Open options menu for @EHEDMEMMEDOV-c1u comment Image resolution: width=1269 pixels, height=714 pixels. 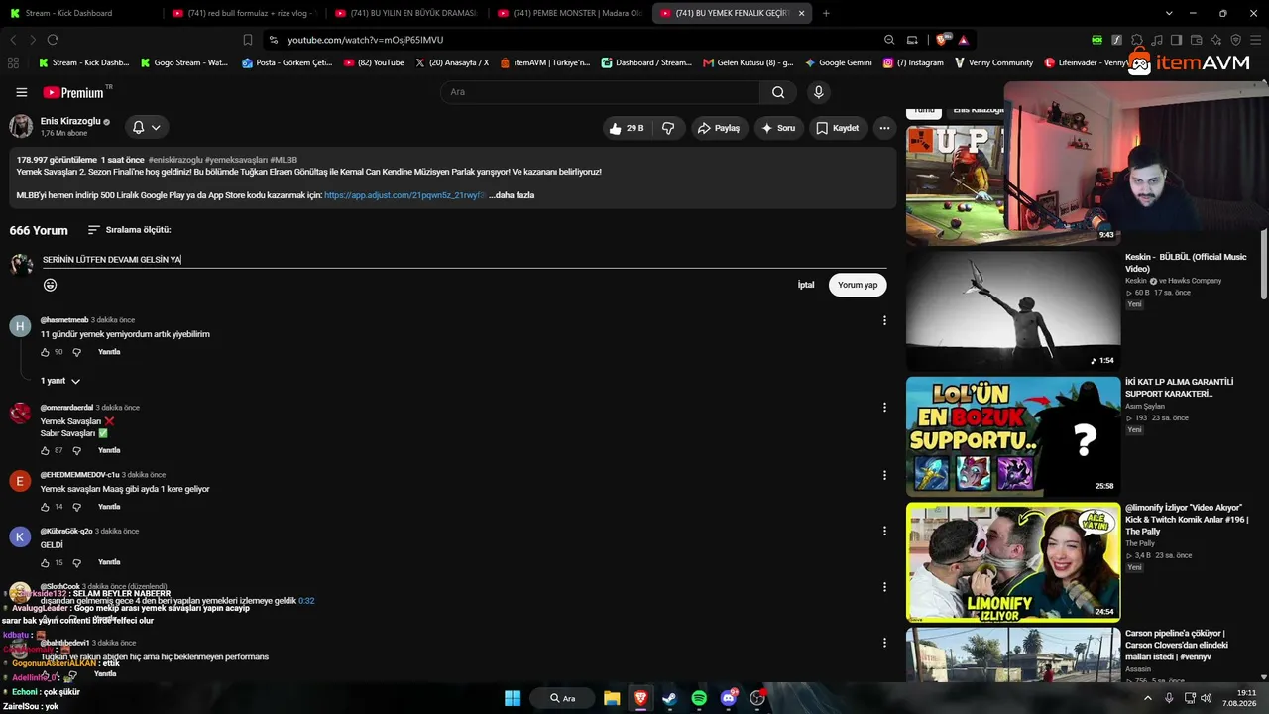pos(884,475)
